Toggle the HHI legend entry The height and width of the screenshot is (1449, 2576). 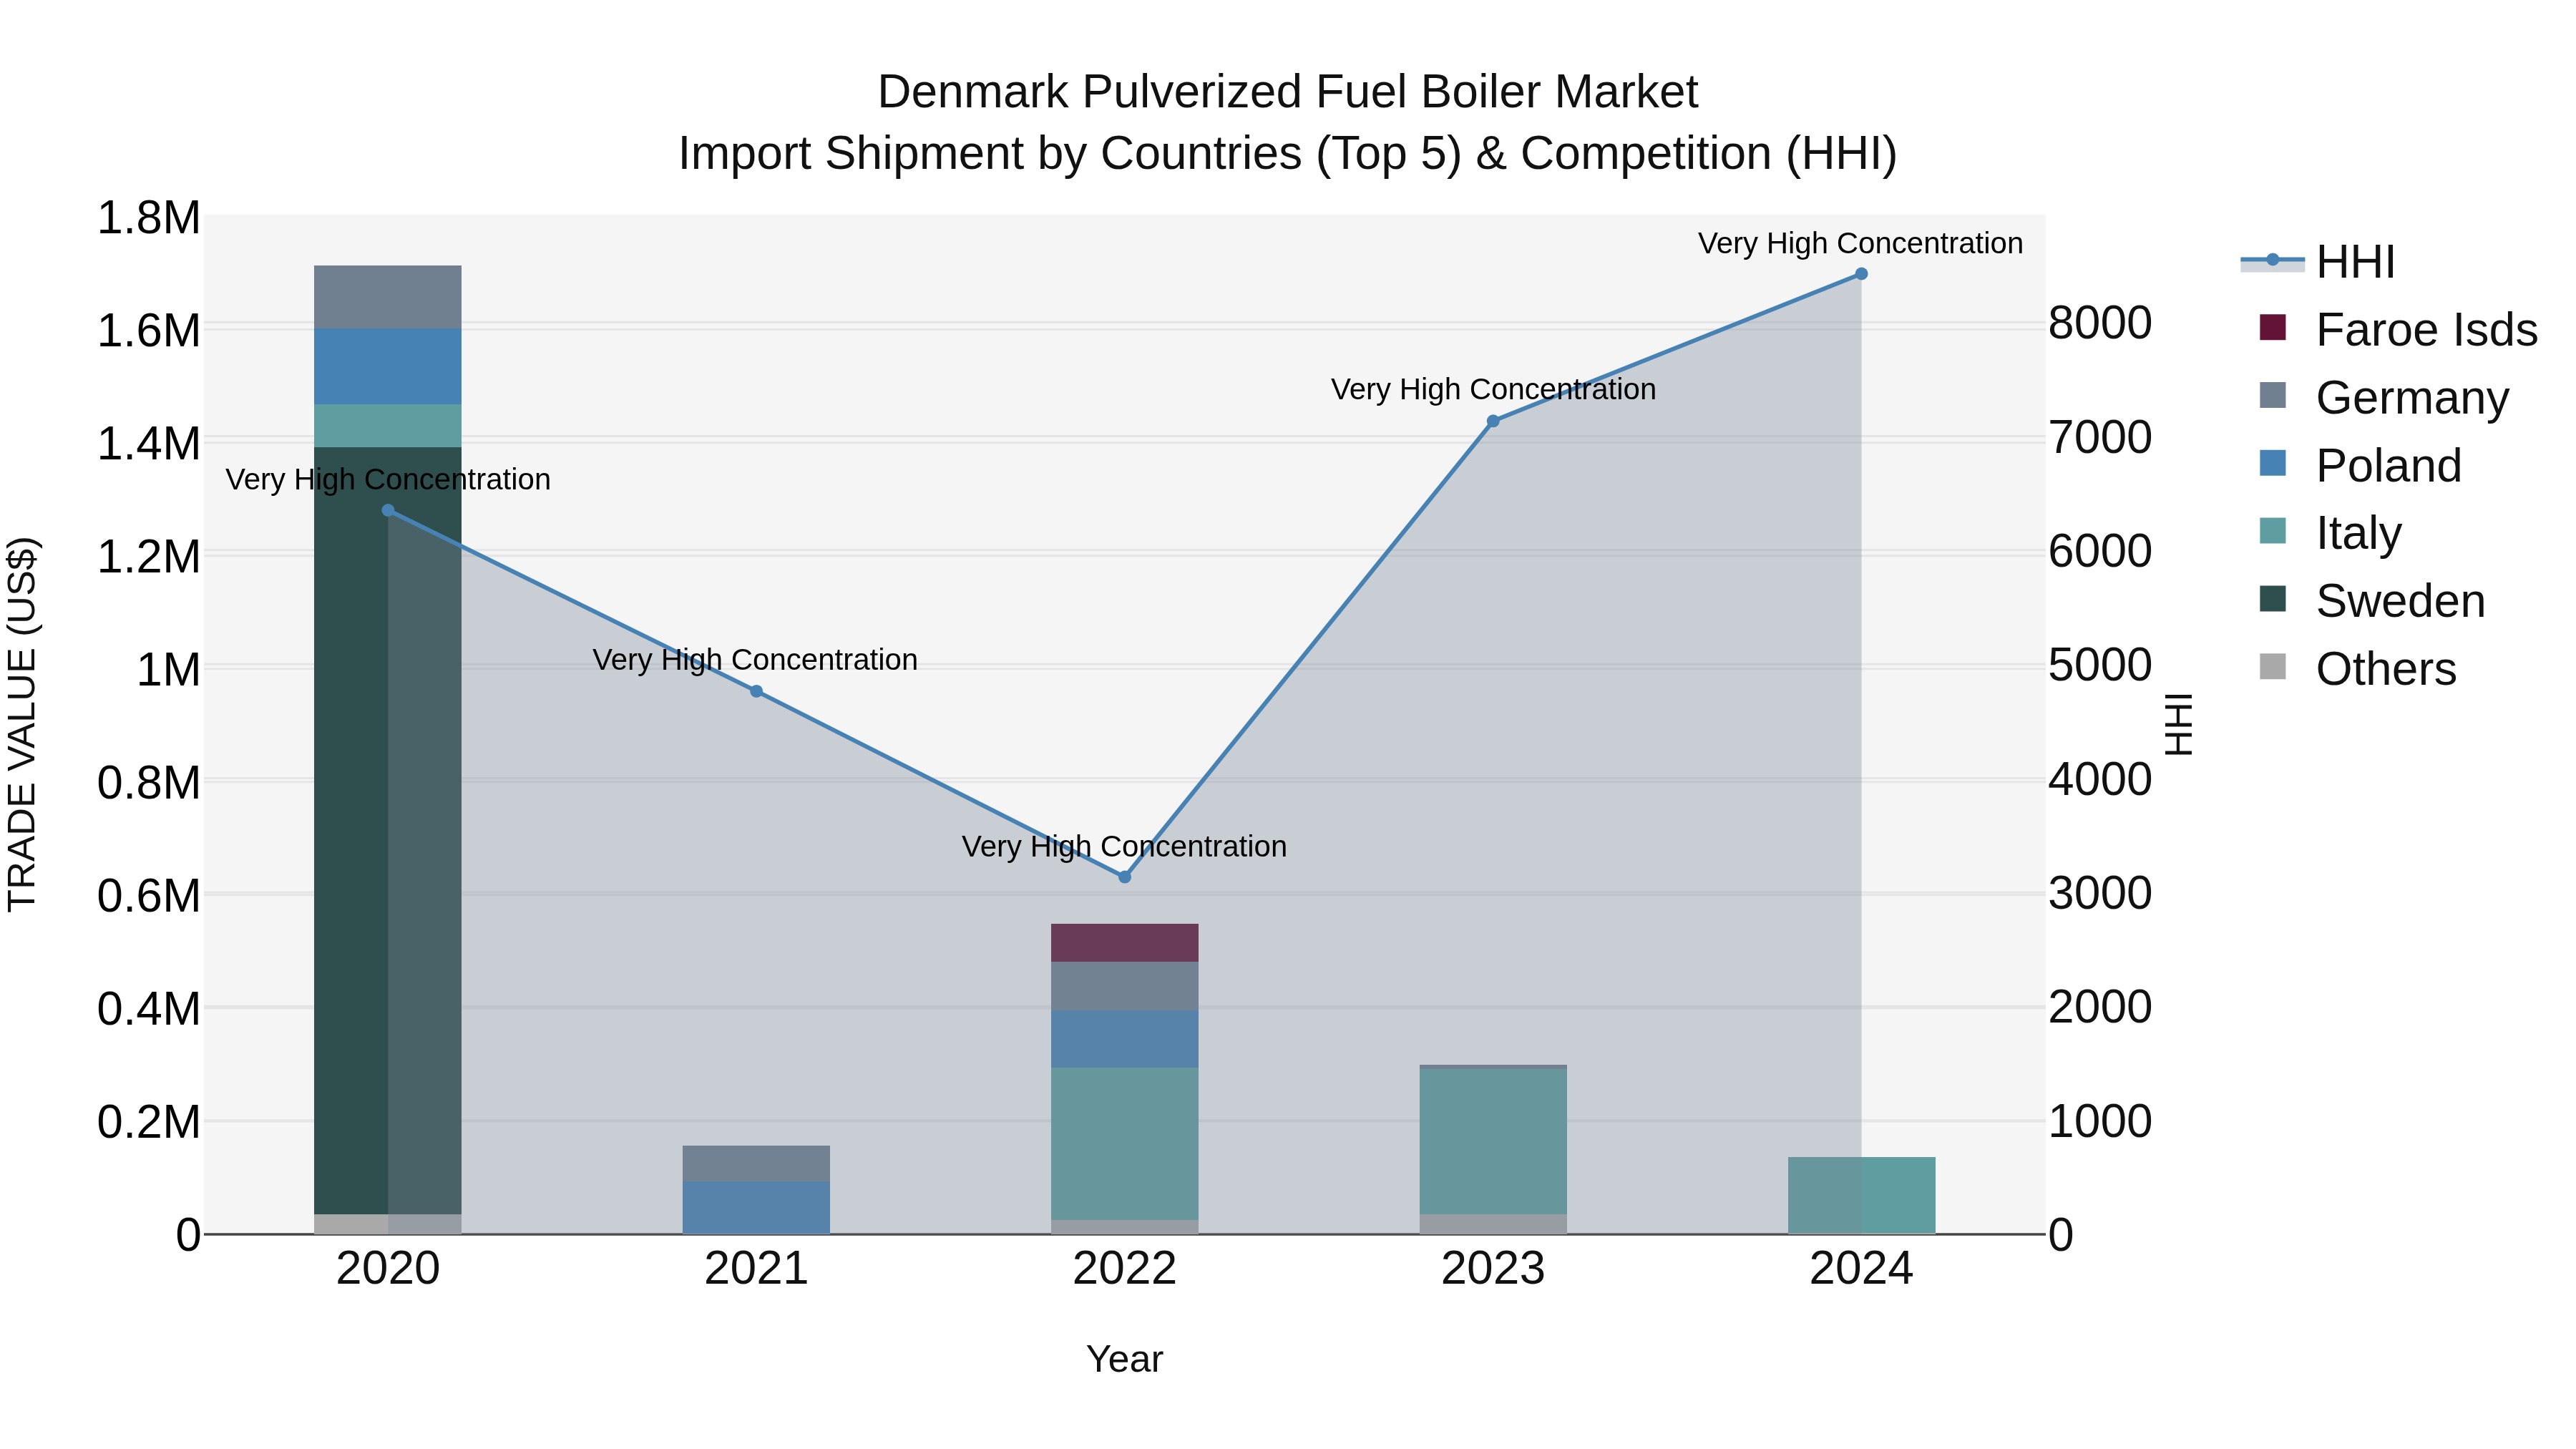point(2318,262)
